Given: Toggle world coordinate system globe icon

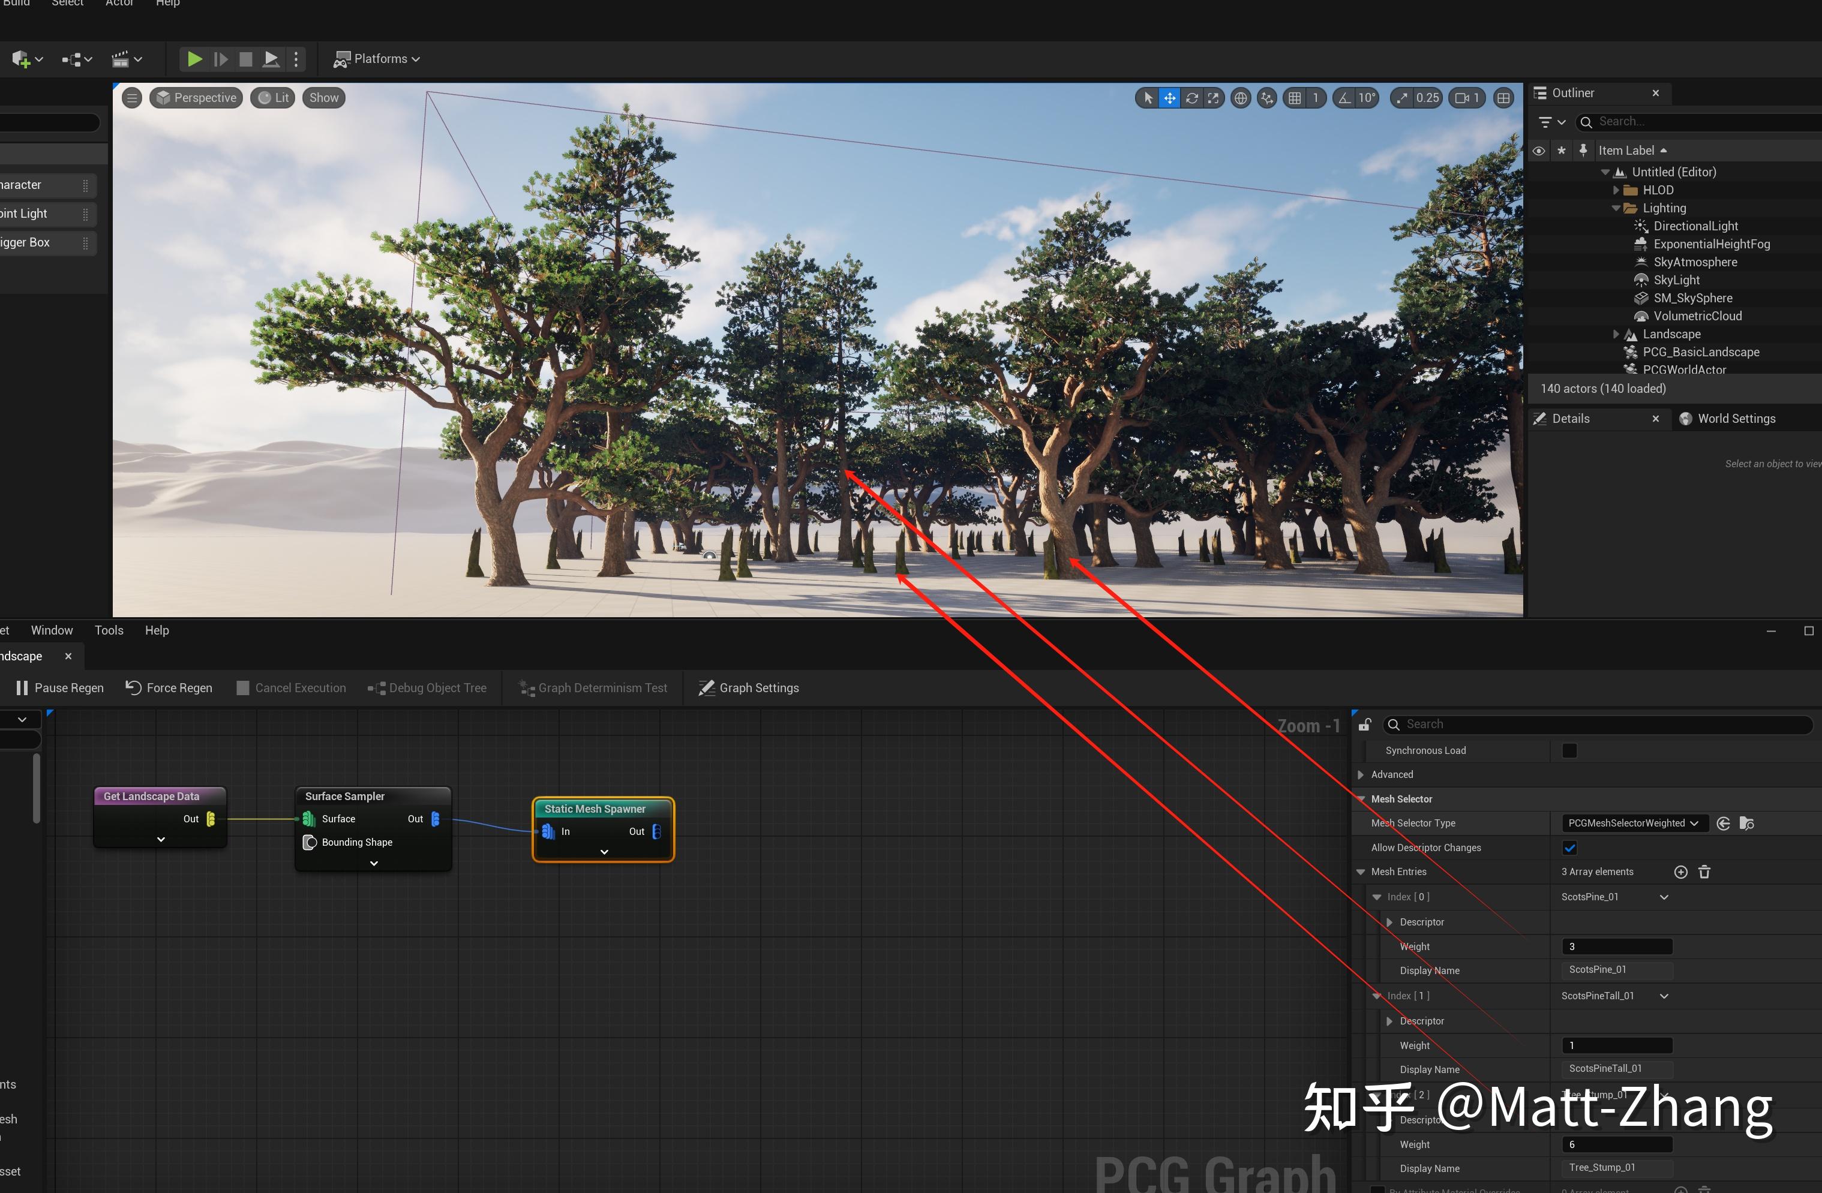Looking at the screenshot, I should (1241, 98).
